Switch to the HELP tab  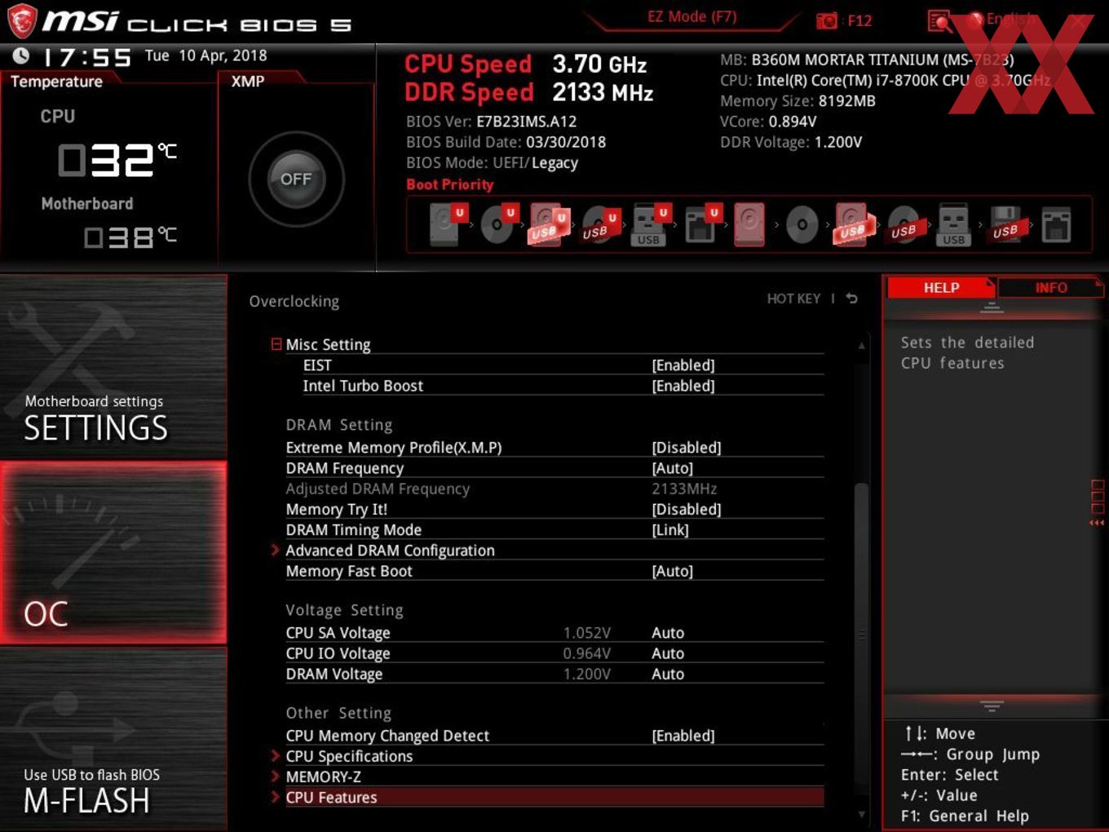[941, 287]
